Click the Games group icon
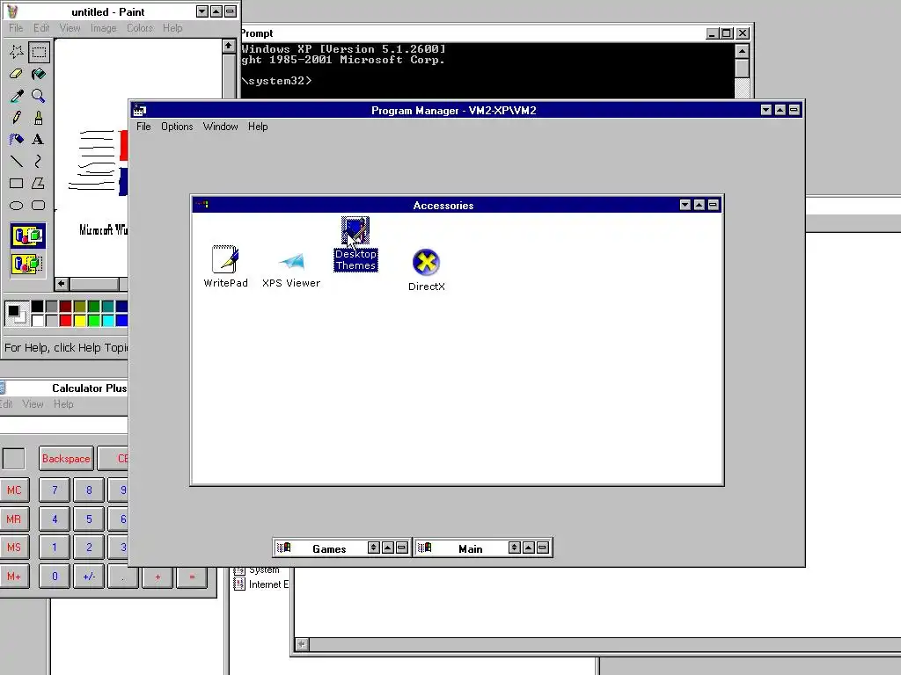 284,548
